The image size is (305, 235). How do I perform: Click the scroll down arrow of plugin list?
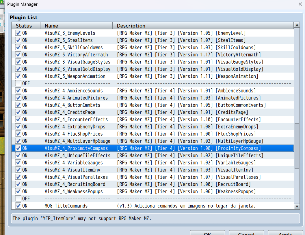pyautogui.click(x=297, y=206)
